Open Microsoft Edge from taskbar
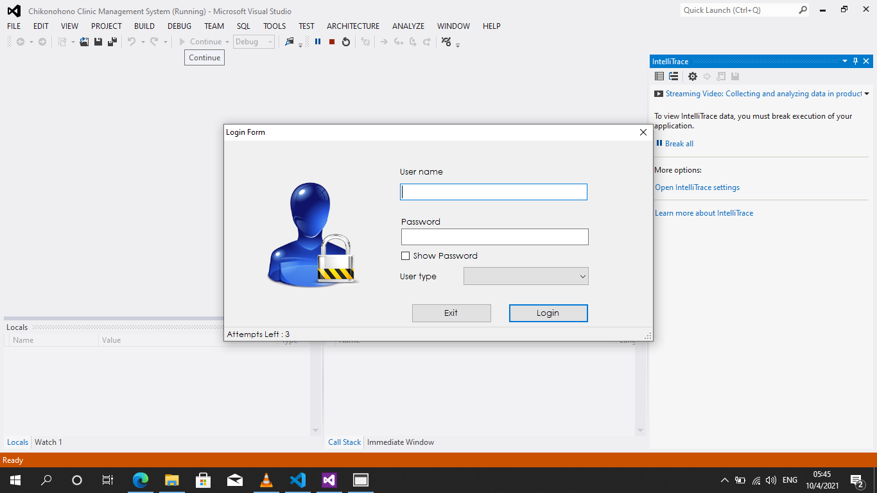Image resolution: width=877 pixels, height=493 pixels. (141, 480)
